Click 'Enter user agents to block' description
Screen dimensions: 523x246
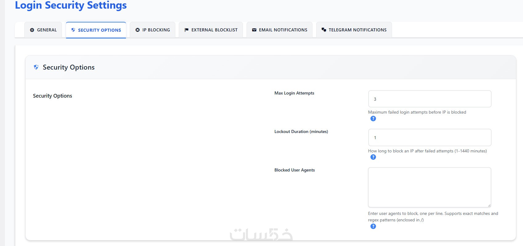click(433, 217)
